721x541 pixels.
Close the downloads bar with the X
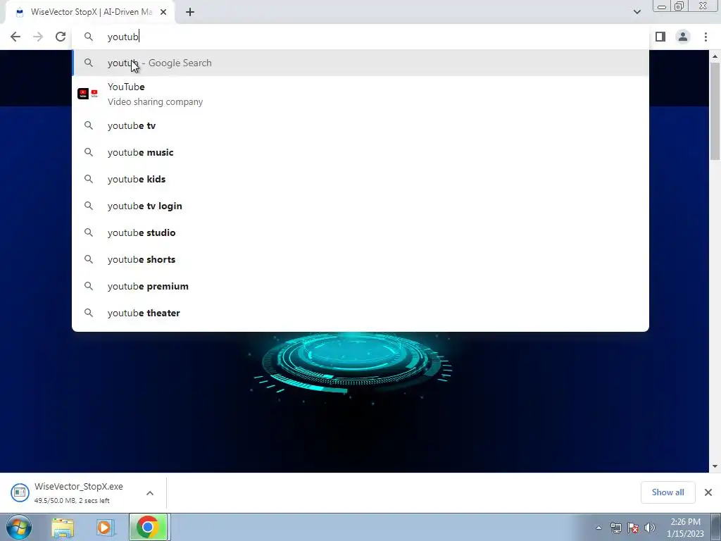pyautogui.click(x=708, y=492)
